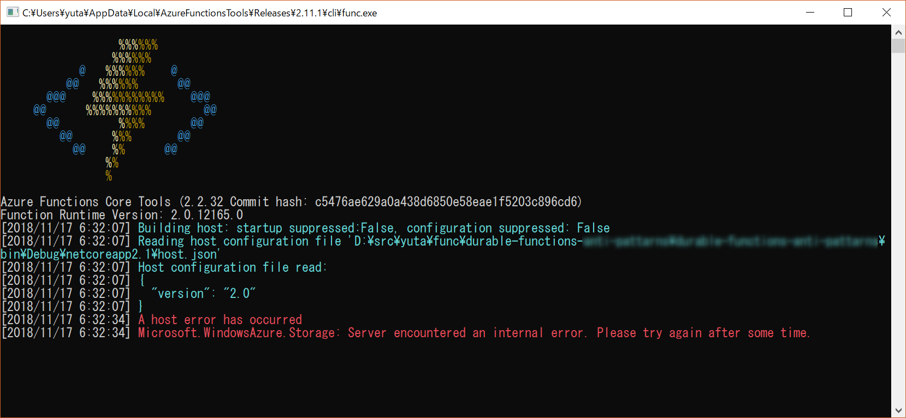
Task: Click the 'Host configuration file read:' line
Action: coord(164,267)
